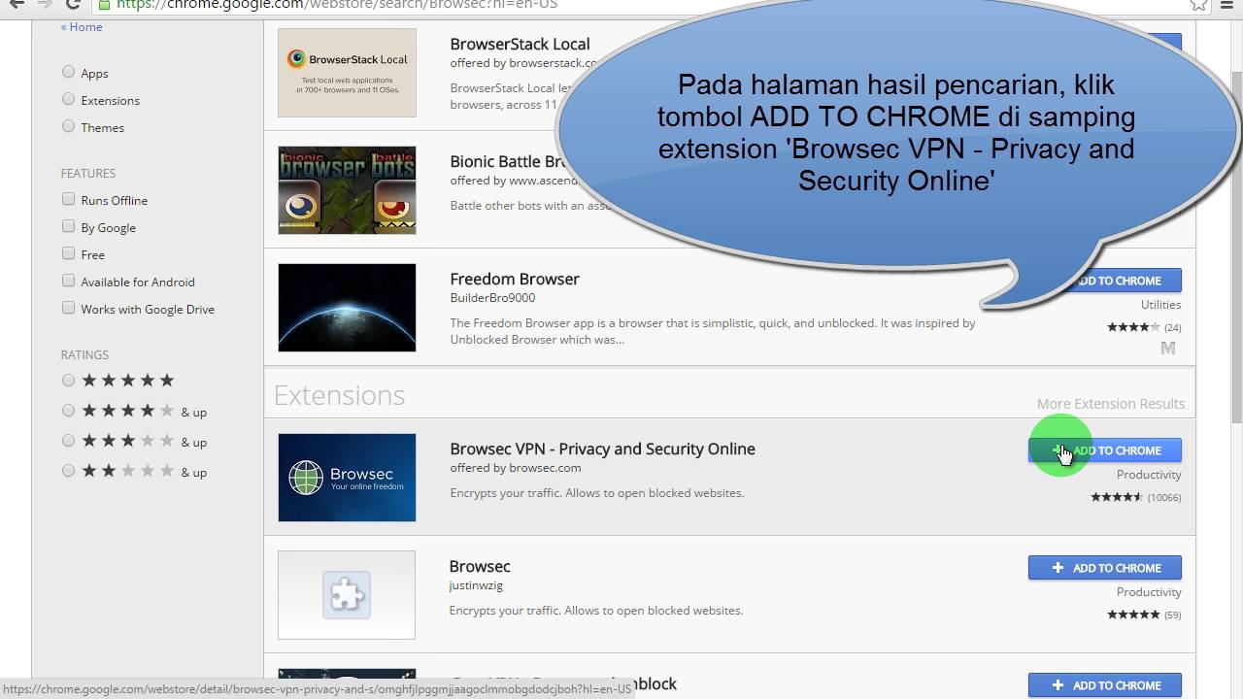The image size is (1243, 699).
Task: Click the 'offered by browsec.com' text
Action: pyautogui.click(x=515, y=468)
